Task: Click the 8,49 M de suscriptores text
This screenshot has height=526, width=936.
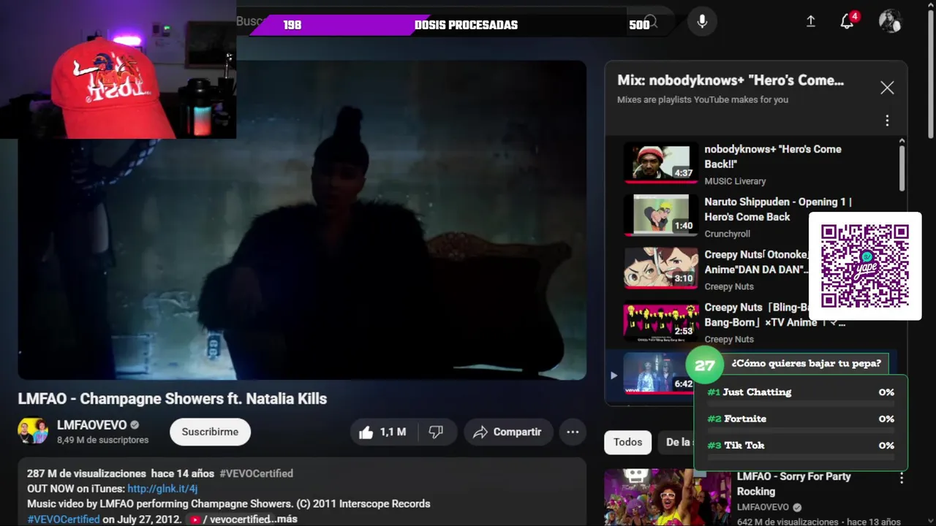Action: [x=102, y=440]
